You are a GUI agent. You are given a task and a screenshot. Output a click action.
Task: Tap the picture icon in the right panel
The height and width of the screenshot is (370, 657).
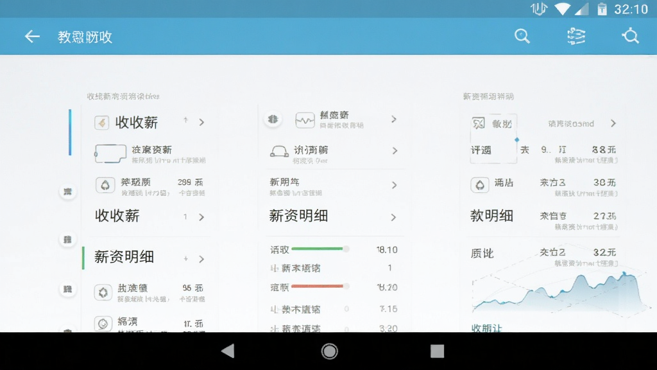pyautogui.click(x=479, y=123)
